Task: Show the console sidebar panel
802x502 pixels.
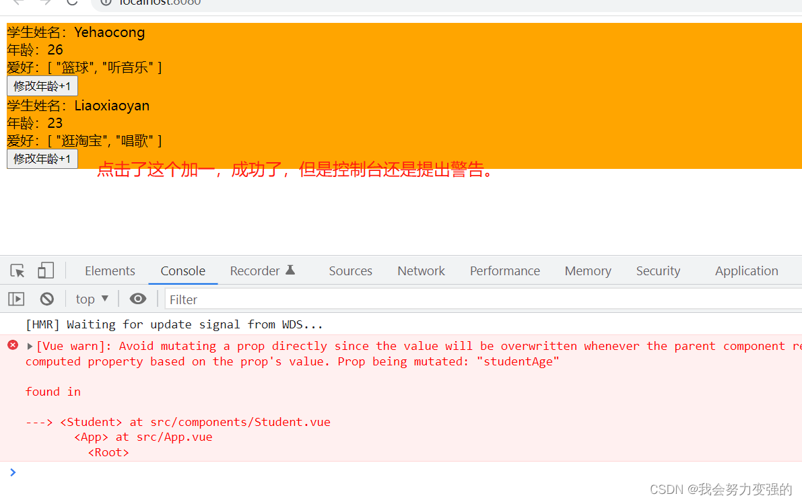Action: [16, 299]
